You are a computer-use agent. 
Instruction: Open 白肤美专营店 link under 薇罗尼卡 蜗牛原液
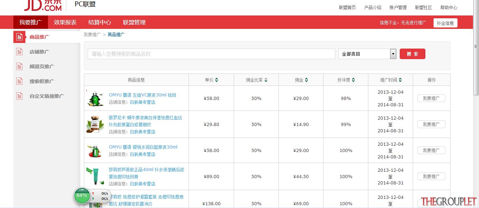[x=143, y=132]
